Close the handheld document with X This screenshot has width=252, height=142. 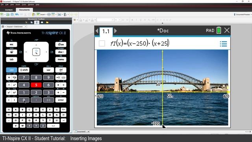click(x=227, y=30)
